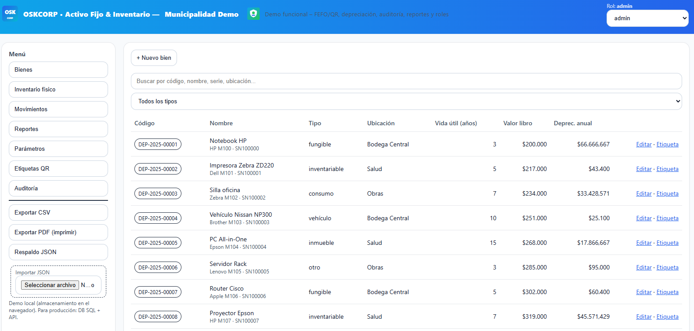Open the Rol admin dropdown
Image resolution: width=694 pixels, height=331 pixels.
pos(647,18)
